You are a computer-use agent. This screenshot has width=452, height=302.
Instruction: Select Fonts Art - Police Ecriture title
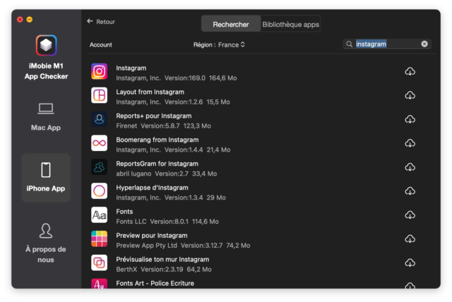coord(155,283)
